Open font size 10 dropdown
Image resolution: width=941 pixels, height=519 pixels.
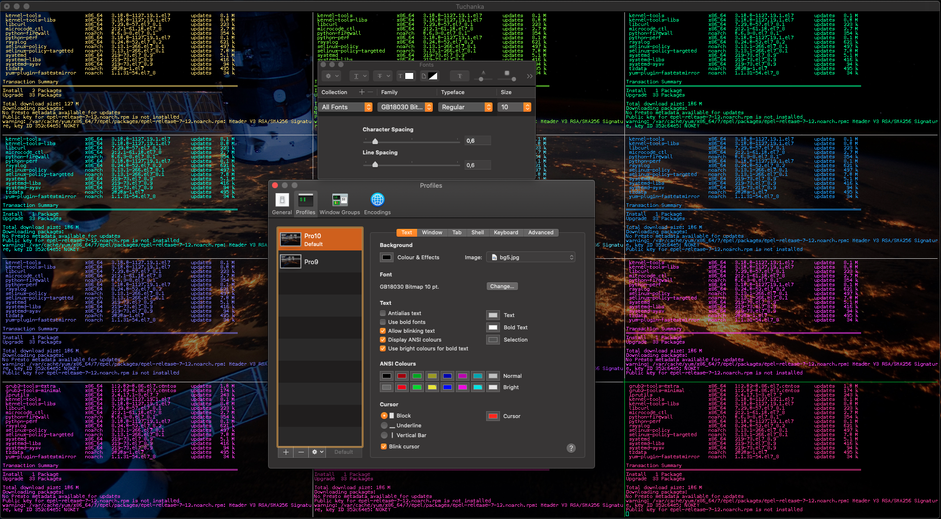515,107
